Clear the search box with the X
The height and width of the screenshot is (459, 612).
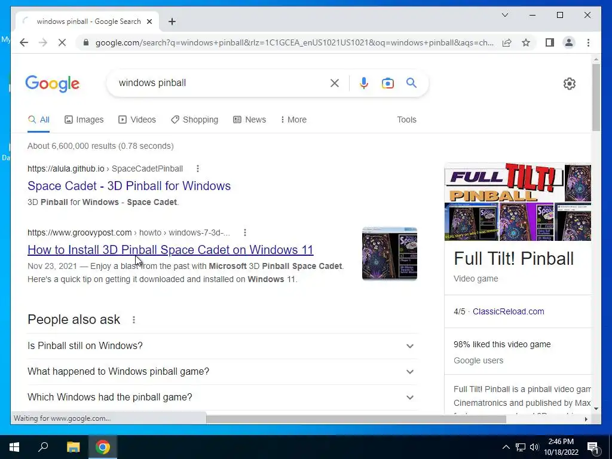click(x=335, y=82)
